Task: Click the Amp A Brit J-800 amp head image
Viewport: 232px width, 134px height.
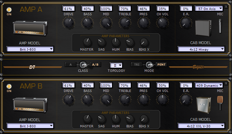Action: click(x=30, y=28)
